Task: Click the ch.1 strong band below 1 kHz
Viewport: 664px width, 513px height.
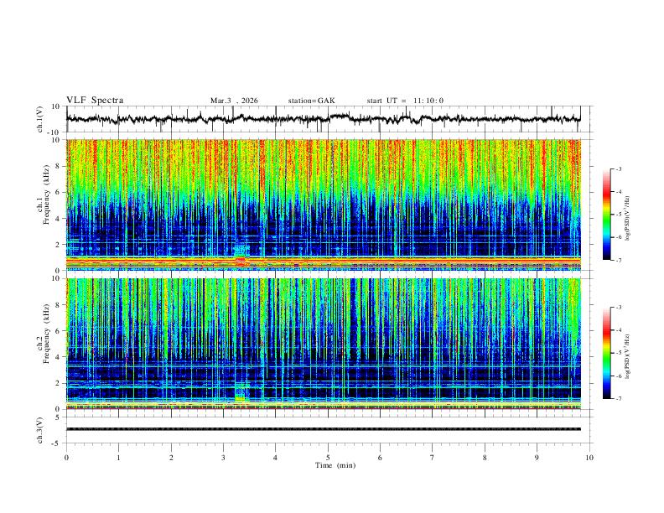Action: [323, 262]
